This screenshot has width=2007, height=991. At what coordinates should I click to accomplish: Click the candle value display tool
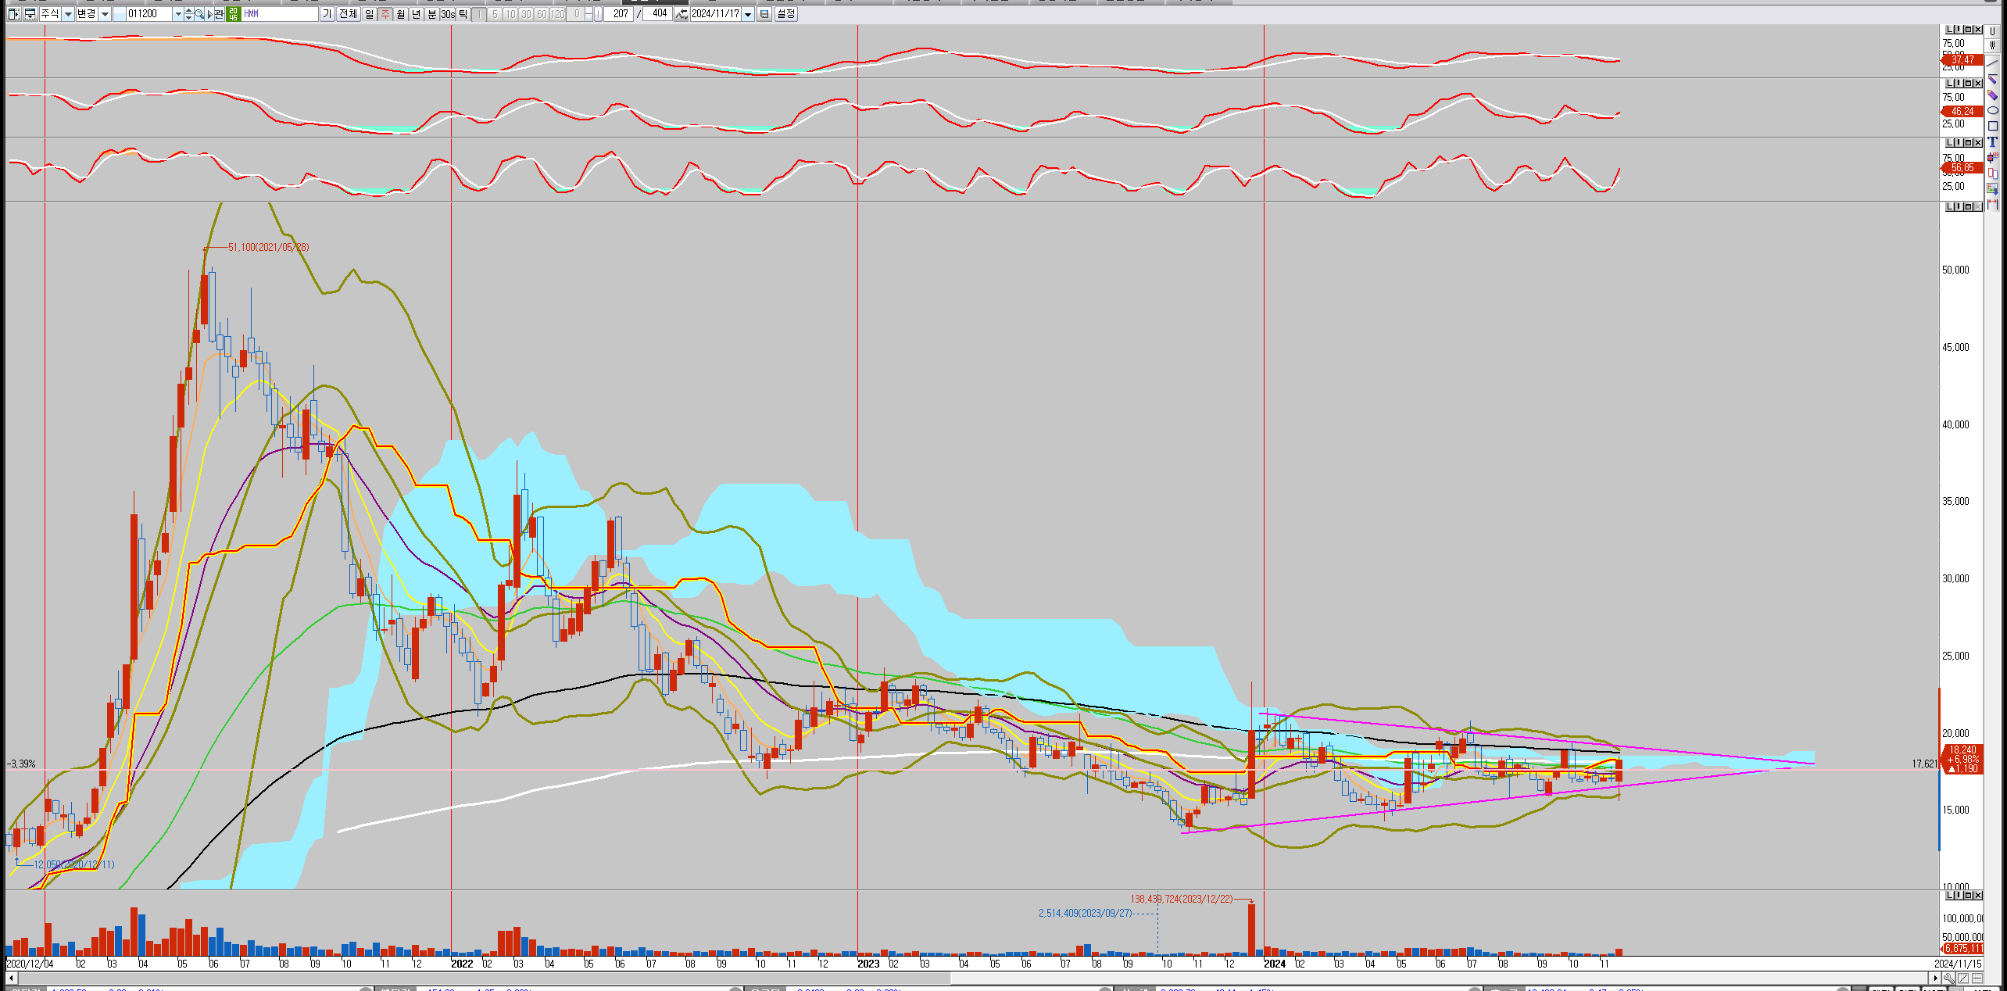[1992, 158]
